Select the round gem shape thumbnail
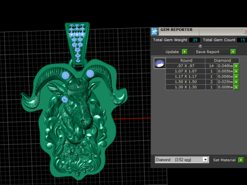 [x=160, y=63]
